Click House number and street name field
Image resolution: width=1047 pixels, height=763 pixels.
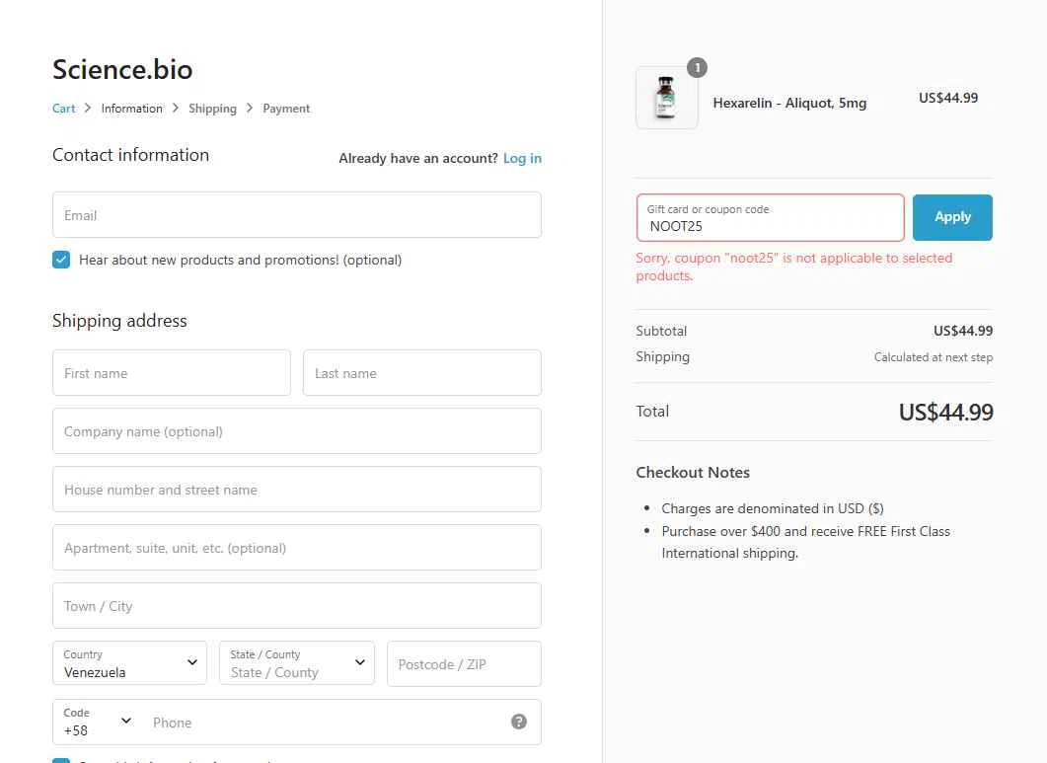[x=297, y=489]
